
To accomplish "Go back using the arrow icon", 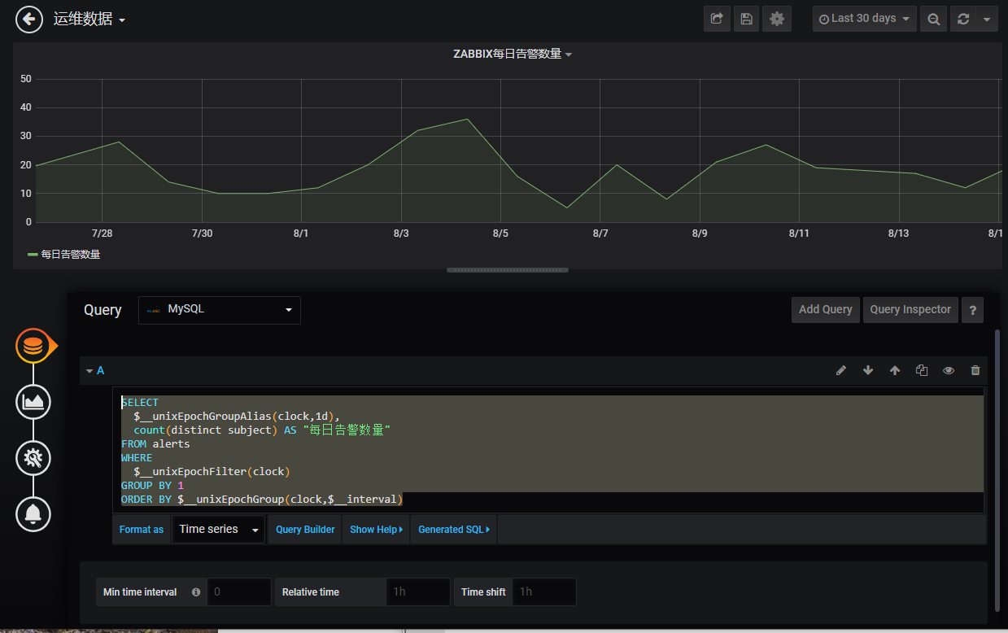I will point(29,20).
